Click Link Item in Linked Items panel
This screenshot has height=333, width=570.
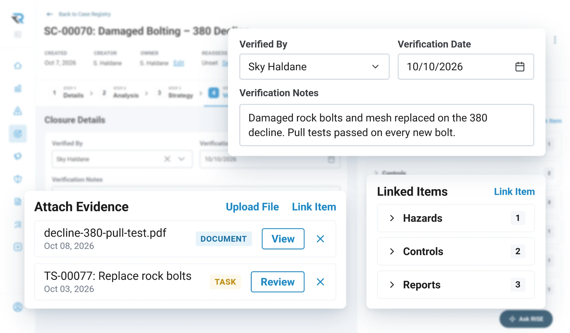click(x=514, y=192)
